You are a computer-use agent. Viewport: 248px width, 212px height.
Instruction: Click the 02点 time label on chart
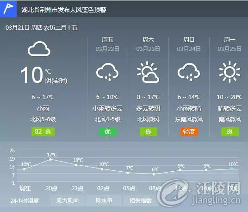pos(103,188)
